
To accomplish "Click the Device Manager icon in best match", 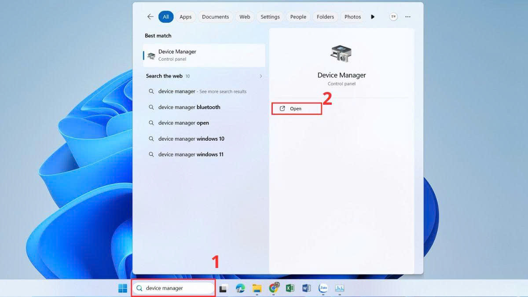I will pos(151,55).
